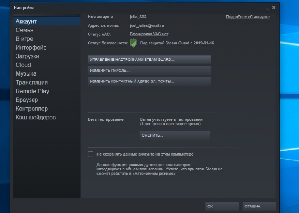299x213 pixels.
Task: Click the Статус безопасности label
Action: (x=108, y=43)
